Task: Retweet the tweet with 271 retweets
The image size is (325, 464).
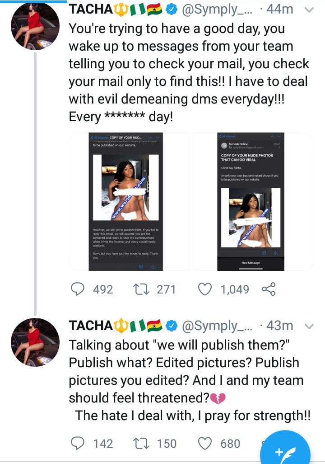Action: tap(144, 289)
